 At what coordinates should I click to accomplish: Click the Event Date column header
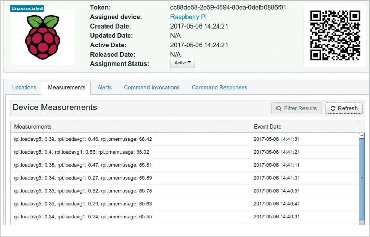(267, 127)
